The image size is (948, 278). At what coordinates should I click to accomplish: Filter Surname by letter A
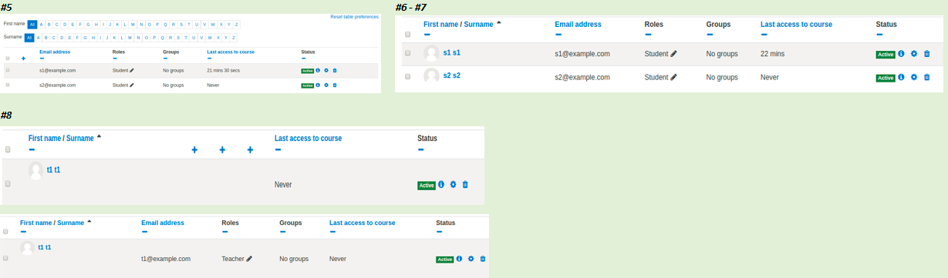[39, 37]
